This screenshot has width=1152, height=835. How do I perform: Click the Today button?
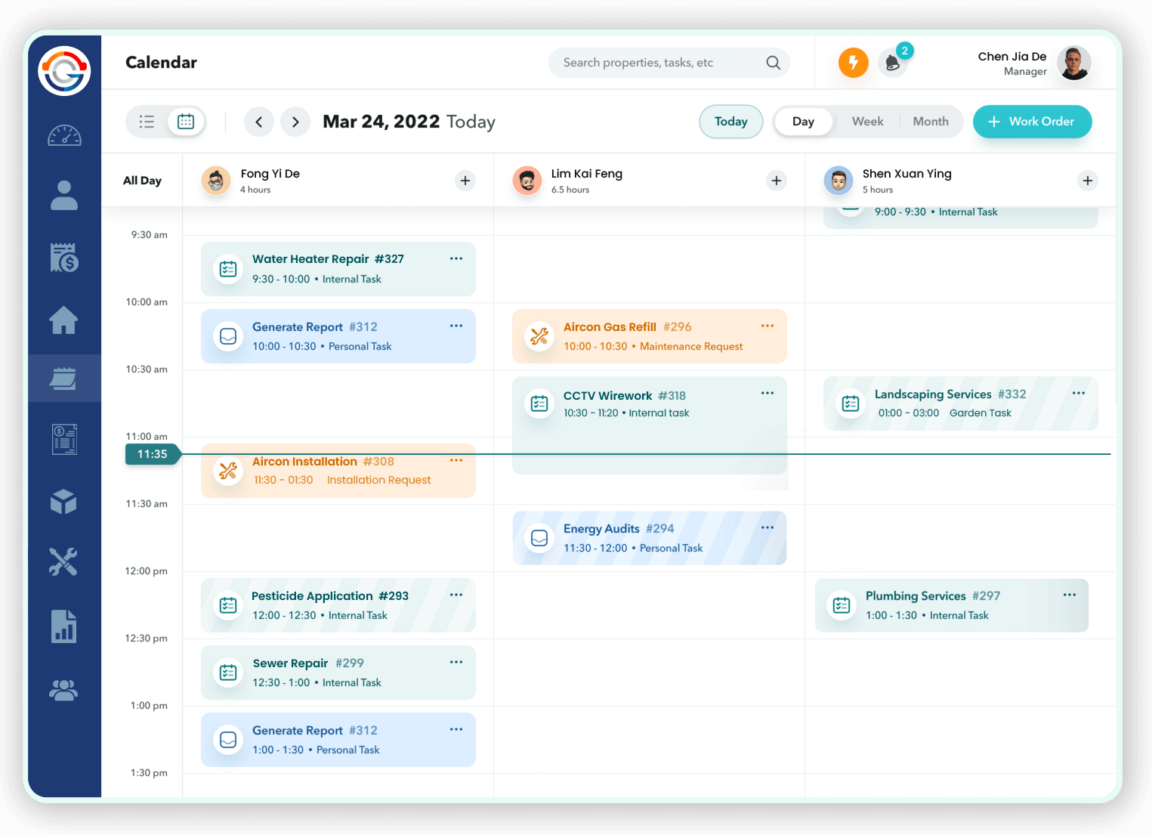pos(730,122)
